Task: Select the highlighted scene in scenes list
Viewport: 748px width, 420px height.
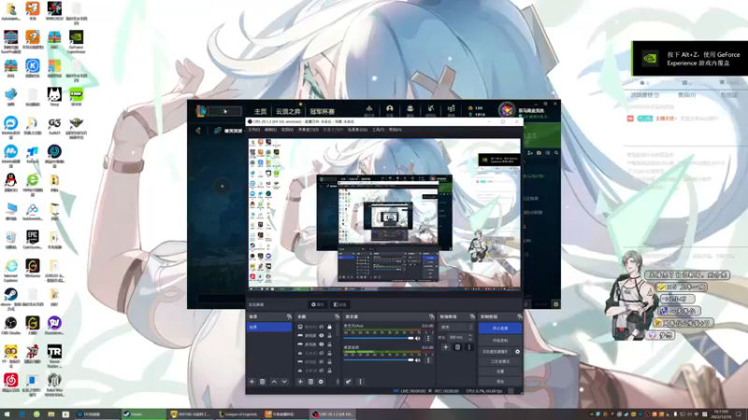Action: coord(269,328)
